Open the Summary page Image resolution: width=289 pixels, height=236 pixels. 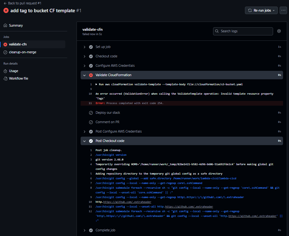16,25
